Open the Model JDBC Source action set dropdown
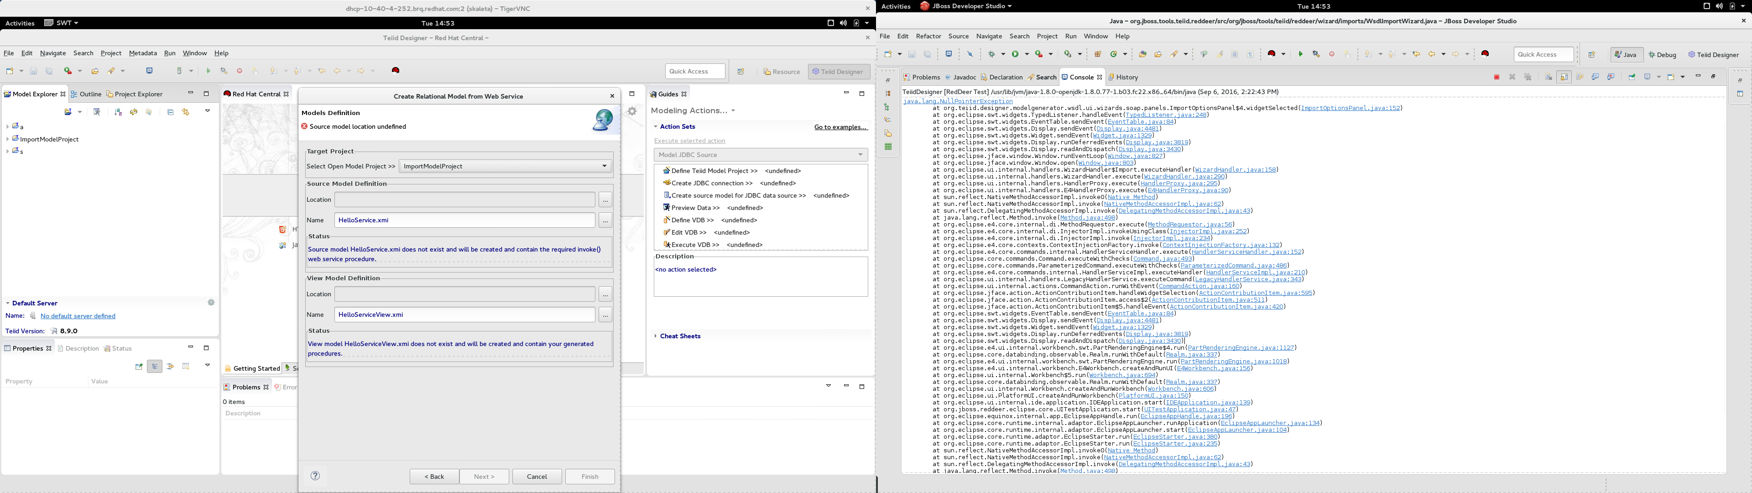This screenshot has width=1752, height=493. [761, 155]
